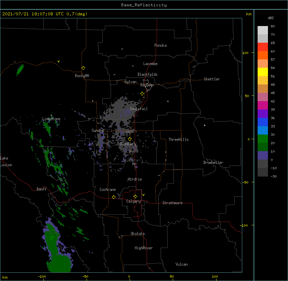Screen dimensions: 288x281
Task: Click the Sundre map label
Action: [x=98, y=130]
